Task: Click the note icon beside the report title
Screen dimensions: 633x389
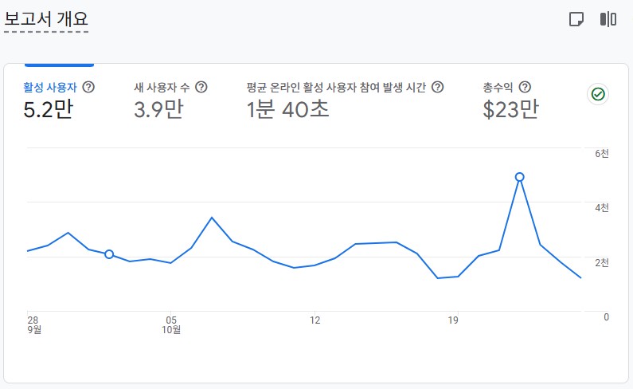Action: pos(576,19)
